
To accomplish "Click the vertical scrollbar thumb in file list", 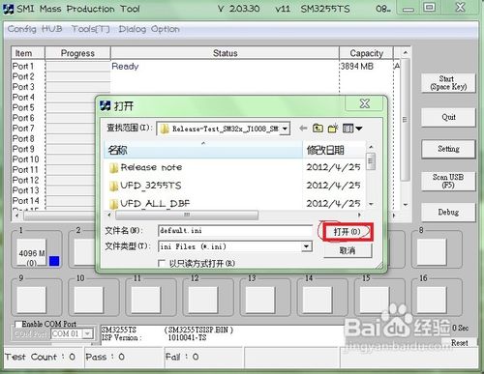I will [371, 161].
